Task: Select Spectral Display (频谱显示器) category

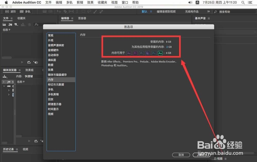Action: 61,104
